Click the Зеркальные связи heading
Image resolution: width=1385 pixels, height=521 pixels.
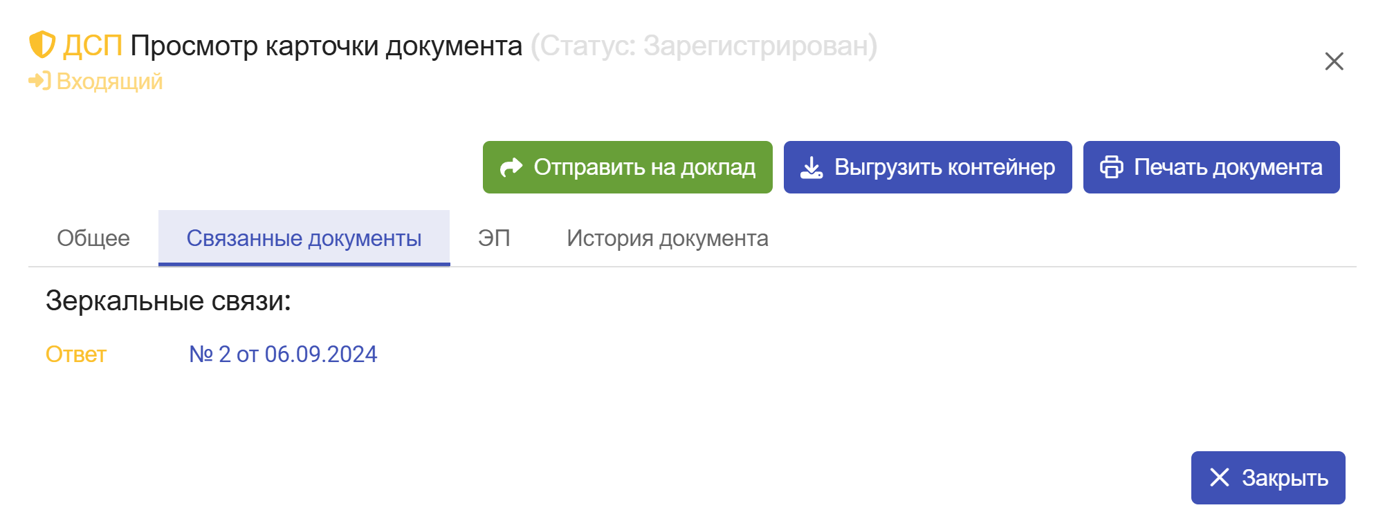tap(168, 301)
